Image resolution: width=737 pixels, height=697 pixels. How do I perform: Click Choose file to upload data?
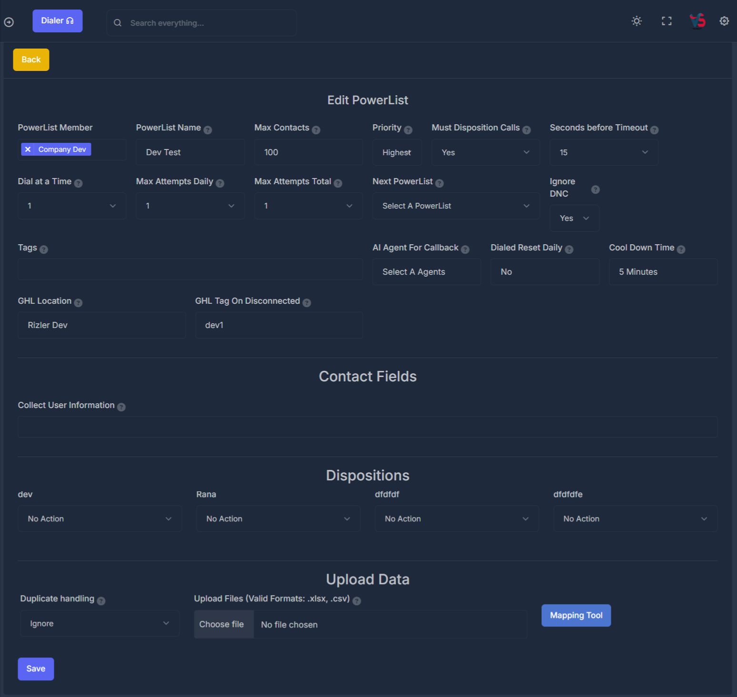click(x=223, y=624)
